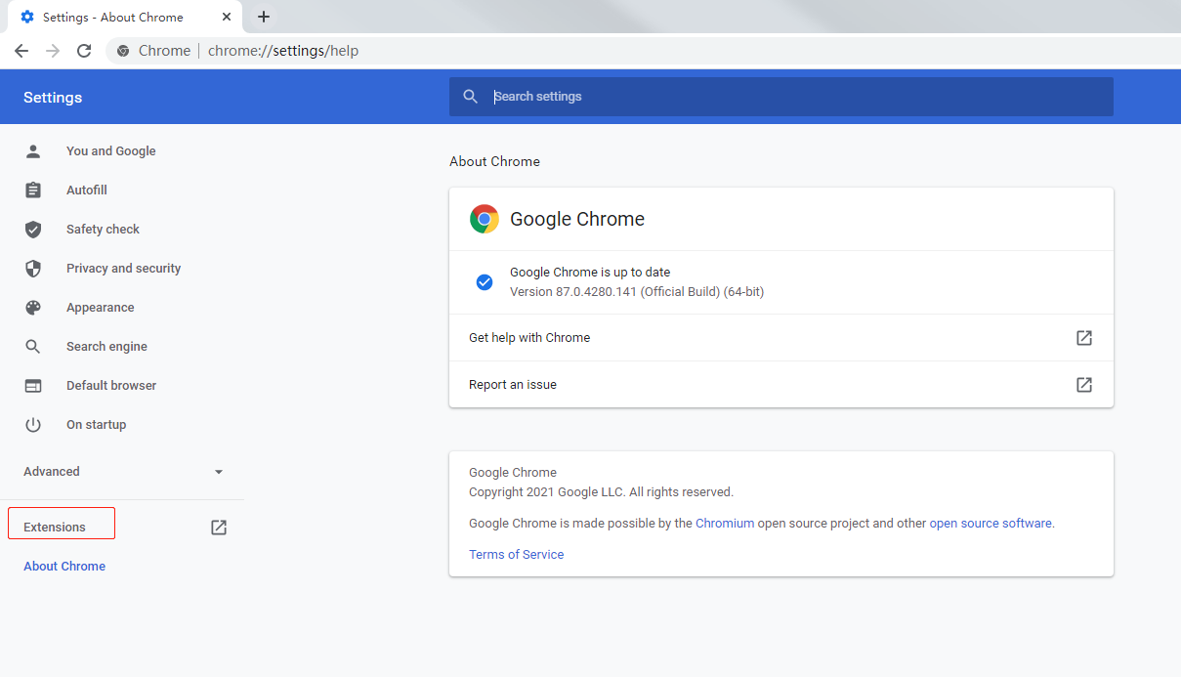Select About Chrome in the sidebar
The height and width of the screenshot is (677, 1181).
coord(64,567)
